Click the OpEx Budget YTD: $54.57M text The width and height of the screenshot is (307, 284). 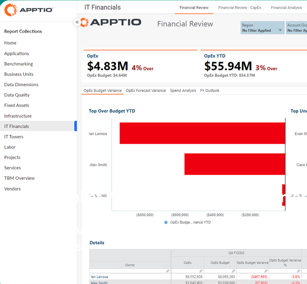(x=229, y=75)
